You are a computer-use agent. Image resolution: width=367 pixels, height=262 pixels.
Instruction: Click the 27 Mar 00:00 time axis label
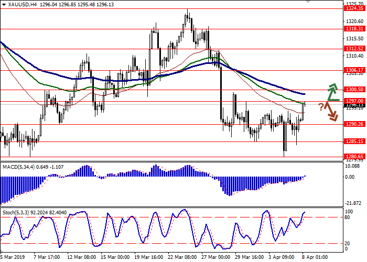(215, 257)
